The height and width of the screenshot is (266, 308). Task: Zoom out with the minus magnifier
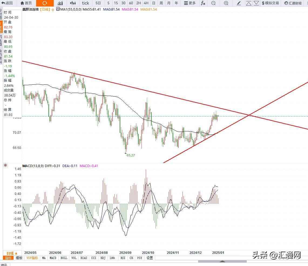pyautogui.click(x=214, y=3)
